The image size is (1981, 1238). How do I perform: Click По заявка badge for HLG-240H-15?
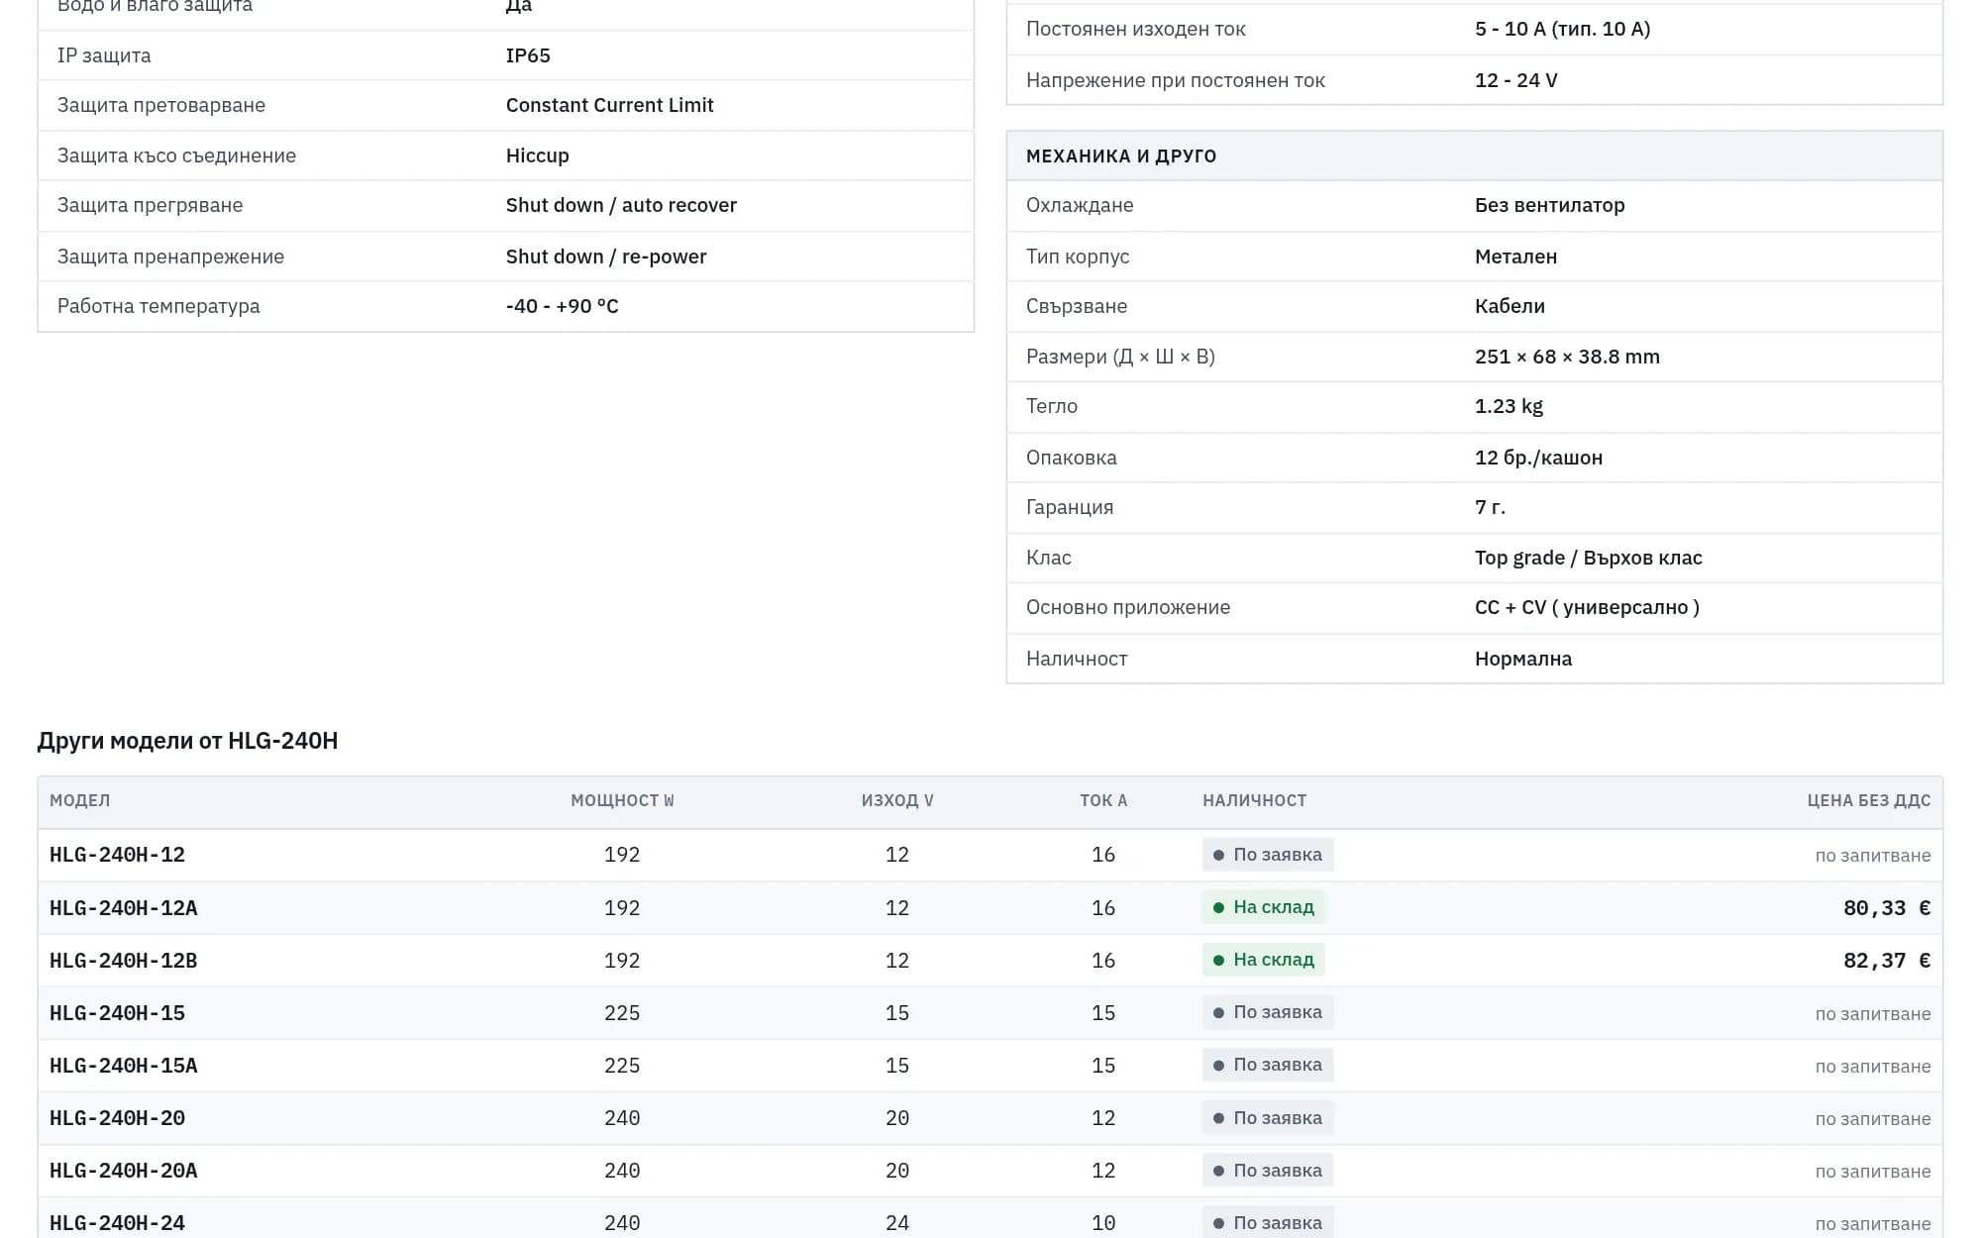1268,1012
